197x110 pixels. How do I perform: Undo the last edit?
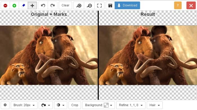click(43, 6)
